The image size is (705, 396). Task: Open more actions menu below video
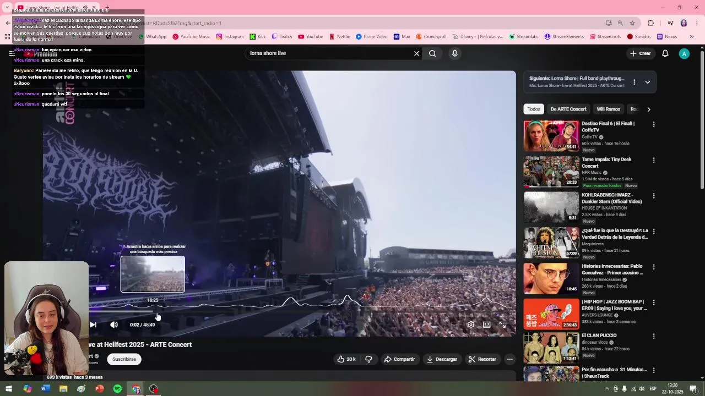point(510,359)
